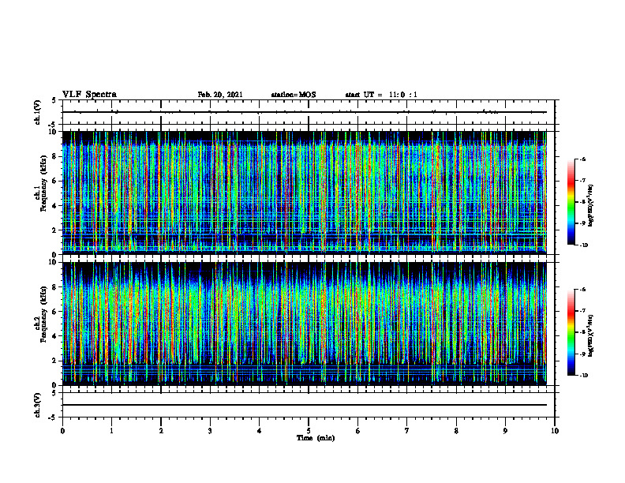Click time axis tick label "6"
625x483 pixels.
point(358,431)
